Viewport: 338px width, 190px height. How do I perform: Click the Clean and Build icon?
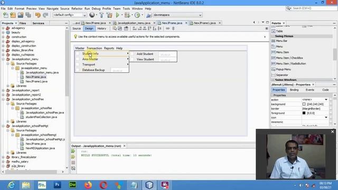[x=109, y=15]
